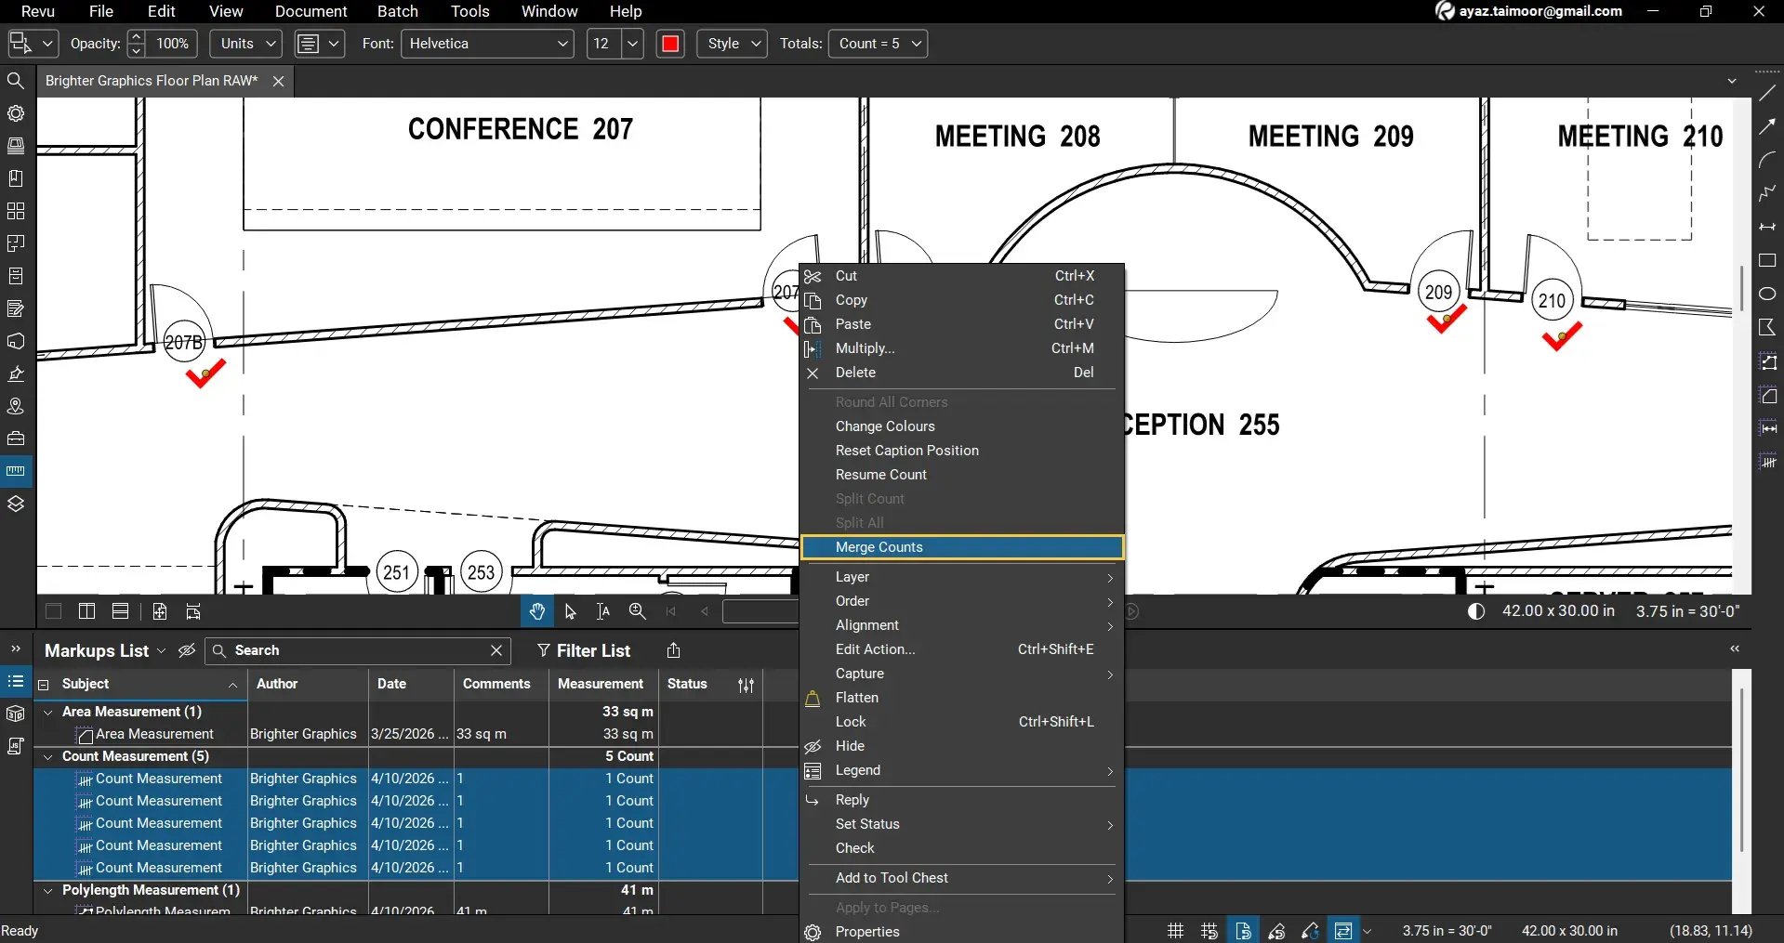Image resolution: width=1784 pixels, height=943 pixels.
Task: Click the Filter List button
Action: 584,650
